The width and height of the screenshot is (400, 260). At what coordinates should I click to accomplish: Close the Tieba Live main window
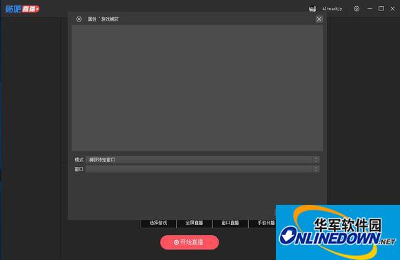pyautogui.click(x=392, y=9)
